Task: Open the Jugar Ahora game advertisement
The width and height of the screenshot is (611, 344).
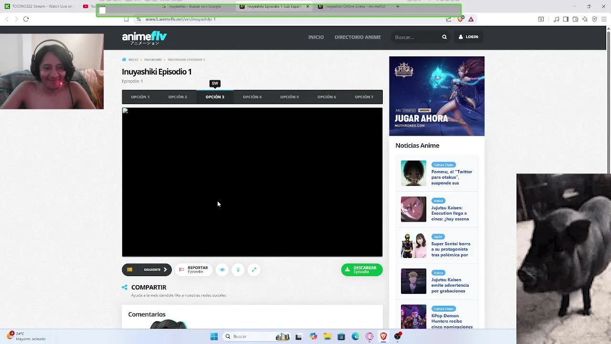Action: click(437, 96)
